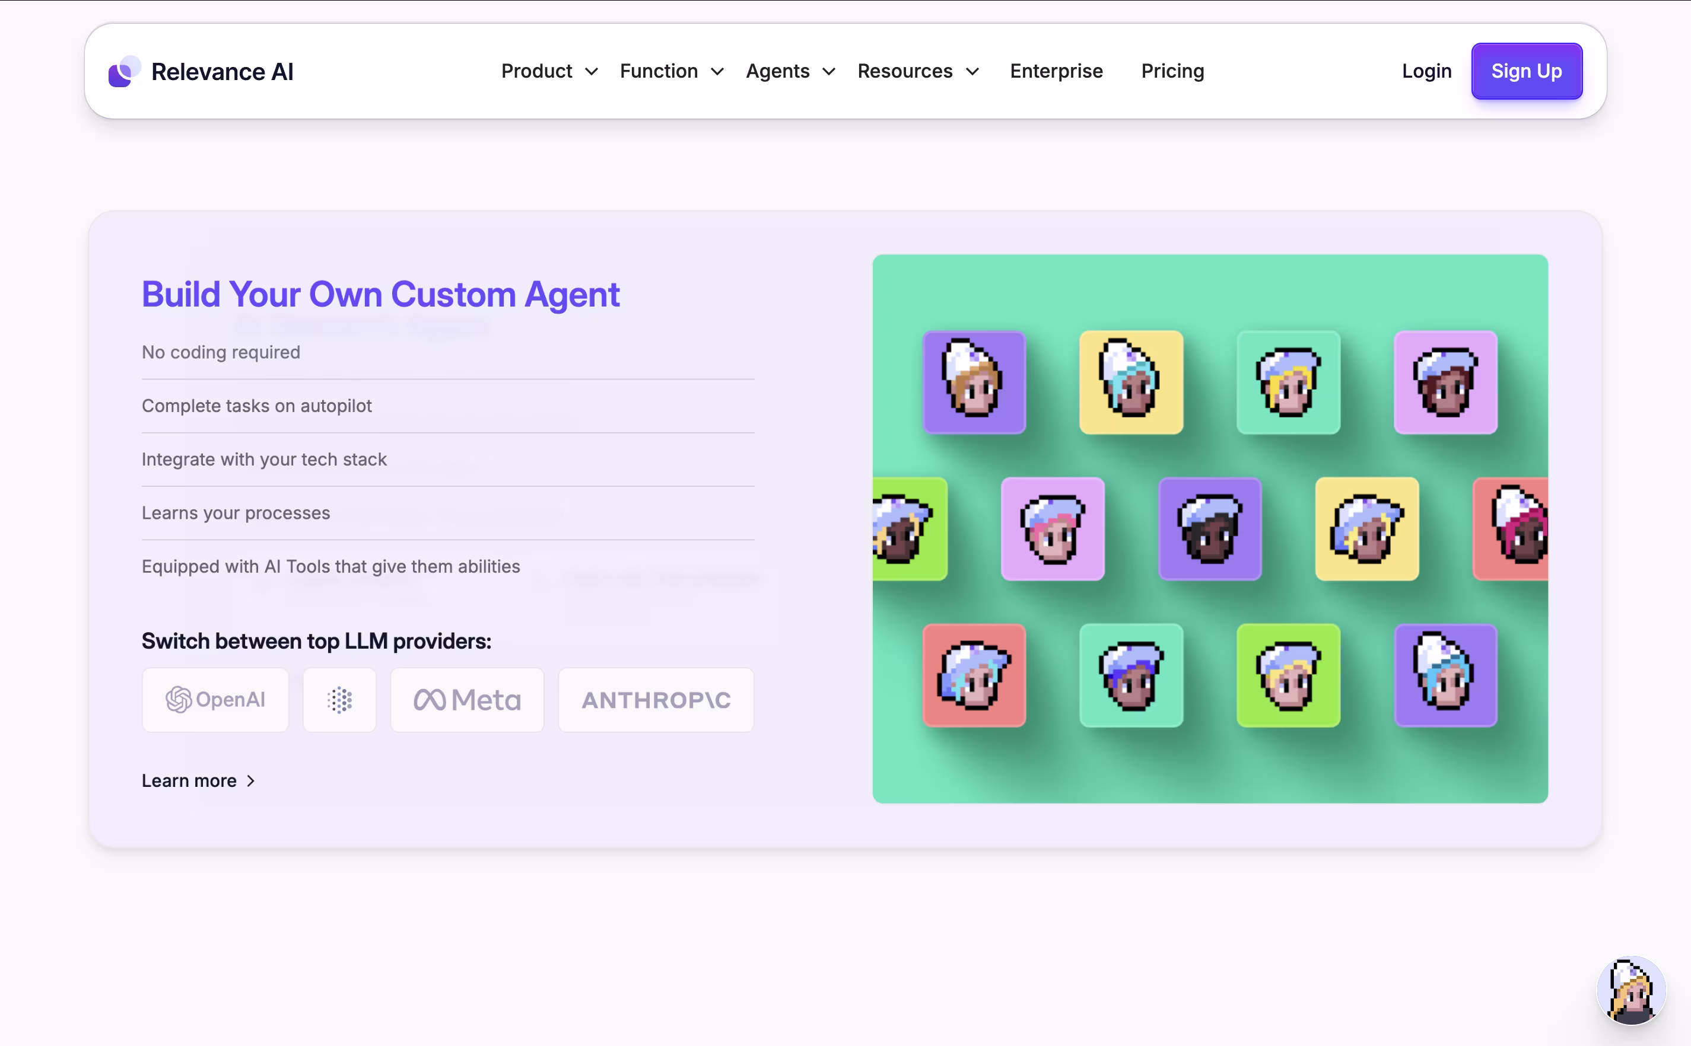
Task: Open the Product dropdown menu
Action: (549, 71)
